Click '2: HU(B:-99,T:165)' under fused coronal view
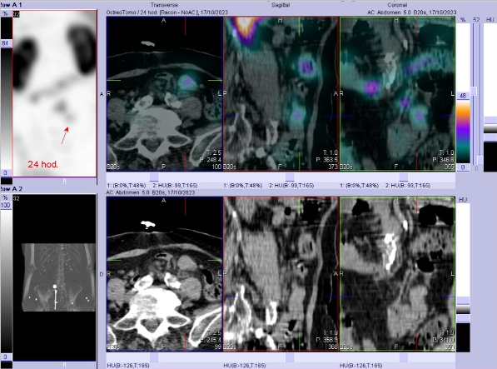The height and width of the screenshot is (369, 497). click(x=408, y=186)
